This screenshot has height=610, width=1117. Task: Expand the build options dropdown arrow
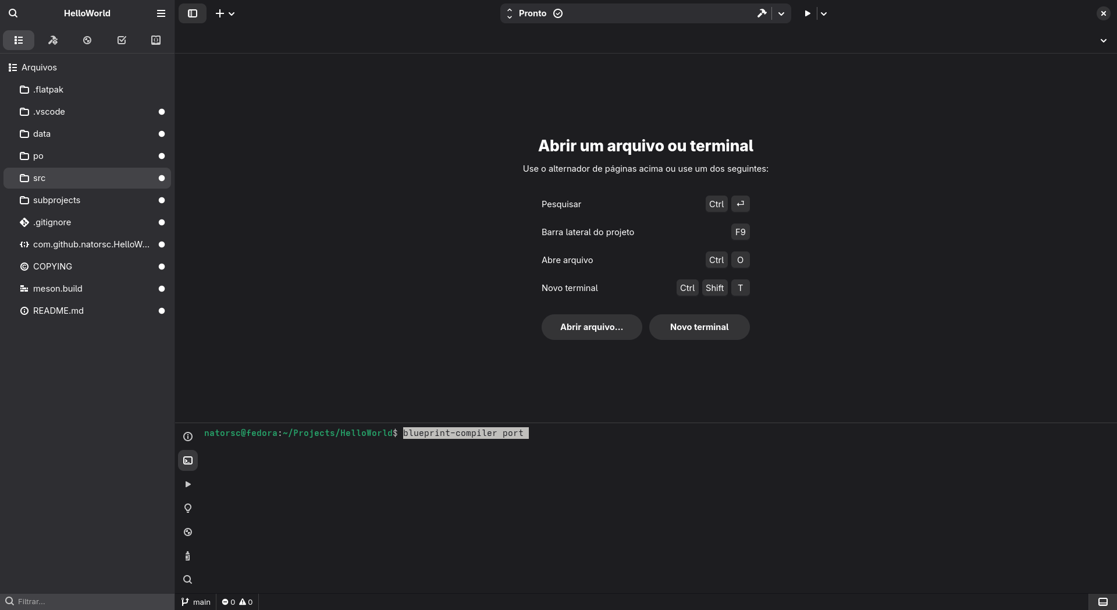pos(781,13)
